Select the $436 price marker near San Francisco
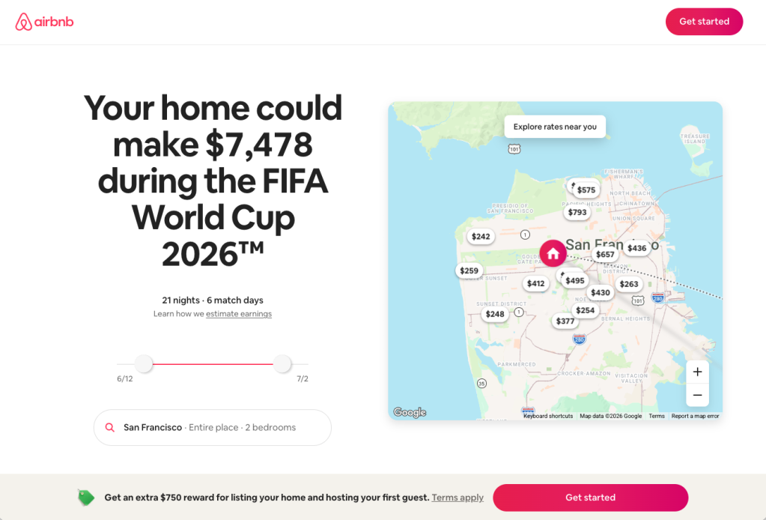The height and width of the screenshot is (520, 766). (636, 248)
